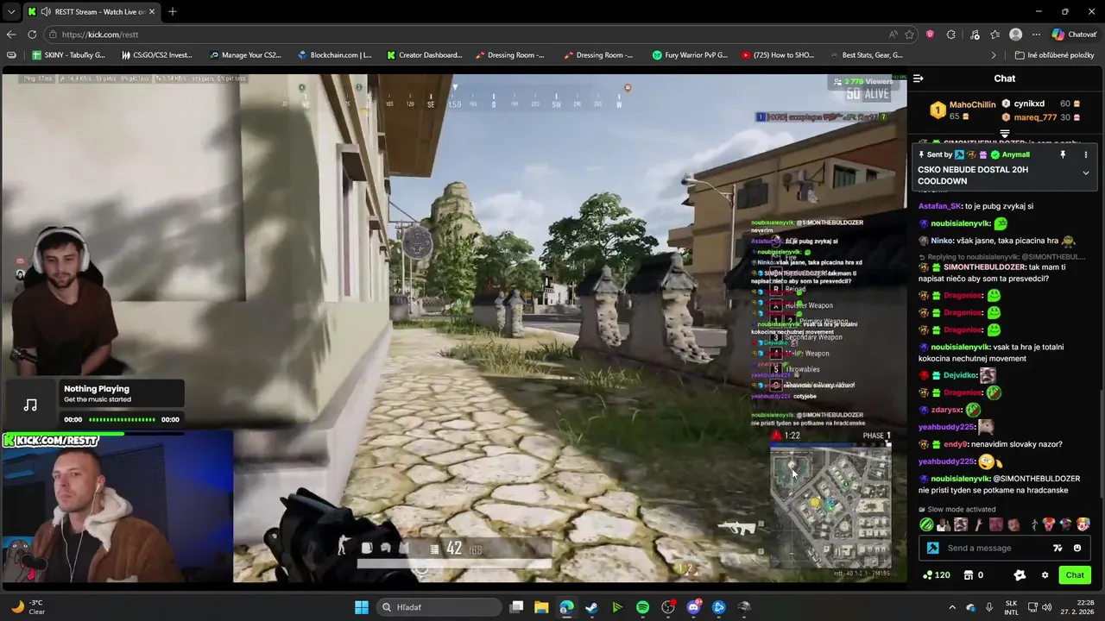Open the channel points balance 120
Image resolution: width=1105 pixels, height=621 pixels.
tap(936, 575)
